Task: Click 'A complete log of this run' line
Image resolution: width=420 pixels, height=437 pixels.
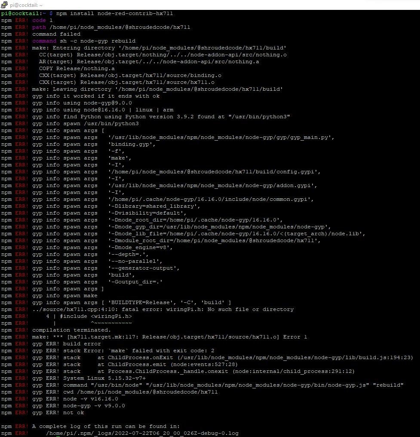Action: click(106, 426)
